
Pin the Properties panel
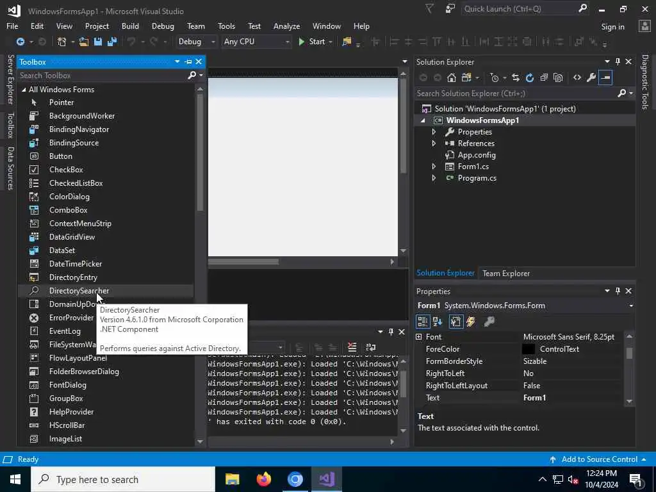(x=618, y=291)
